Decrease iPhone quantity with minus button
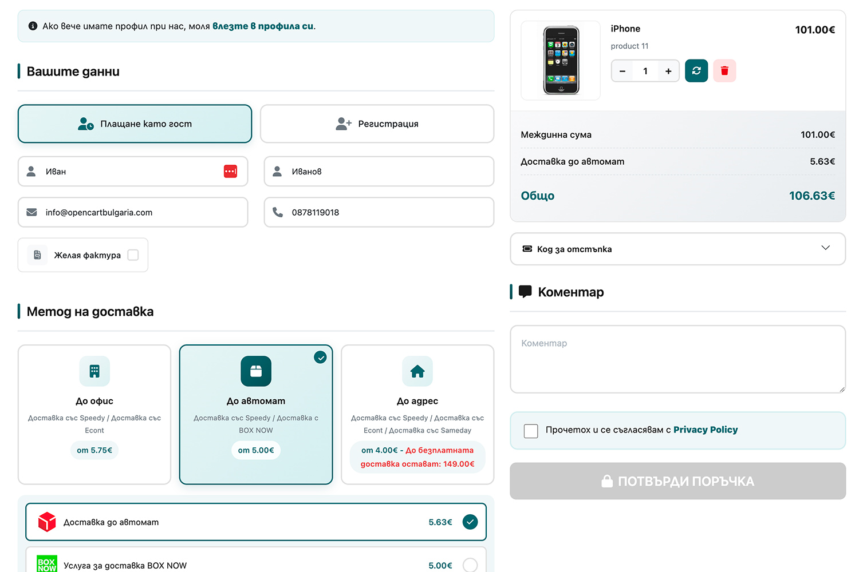Image resolution: width=859 pixels, height=572 pixels. 622,71
